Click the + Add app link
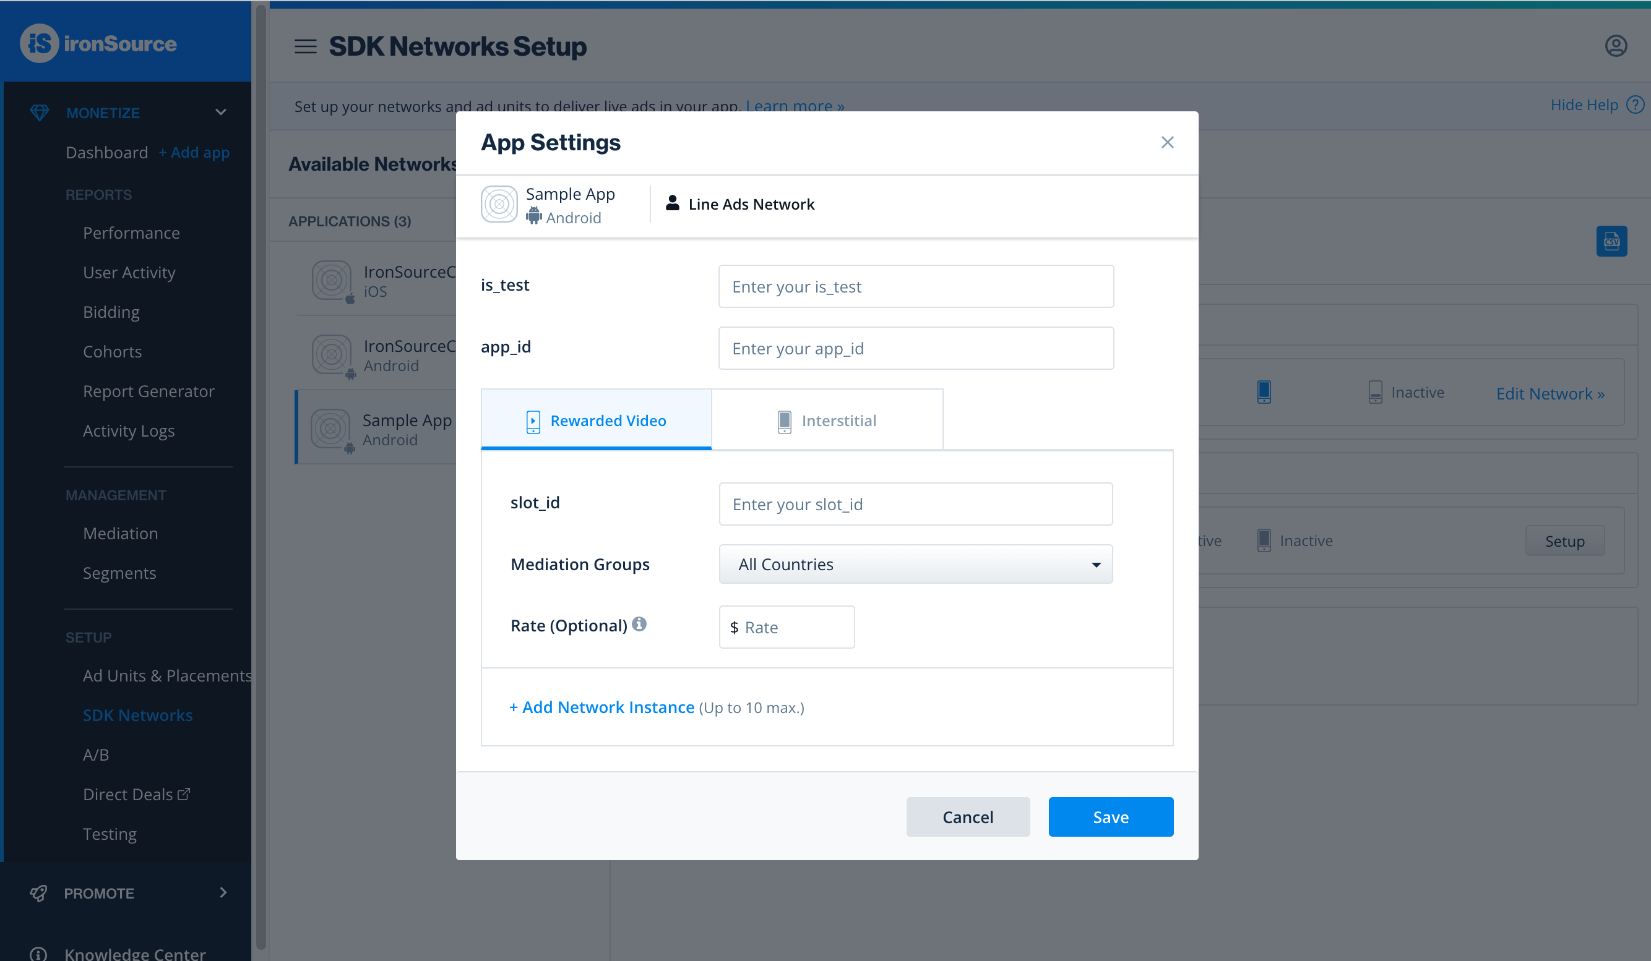The width and height of the screenshot is (1651, 961). tap(194, 153)
